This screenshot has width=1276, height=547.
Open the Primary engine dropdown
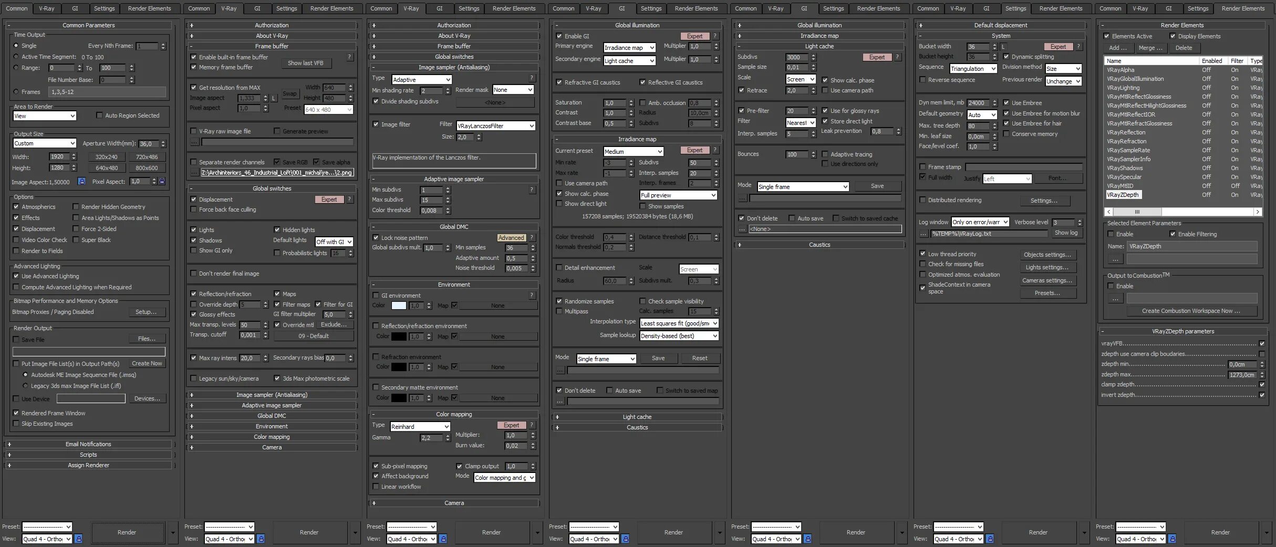pos(629,48)
